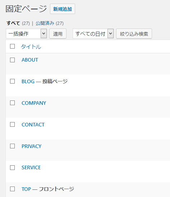The width and height of the screenshot is (170, 197).
Task: Show すべて pages filter
Action: click(x=13, y=23)
